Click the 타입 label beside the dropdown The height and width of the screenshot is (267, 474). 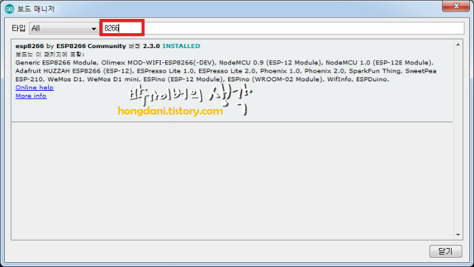pyautogui.click(x=18, y=28)
